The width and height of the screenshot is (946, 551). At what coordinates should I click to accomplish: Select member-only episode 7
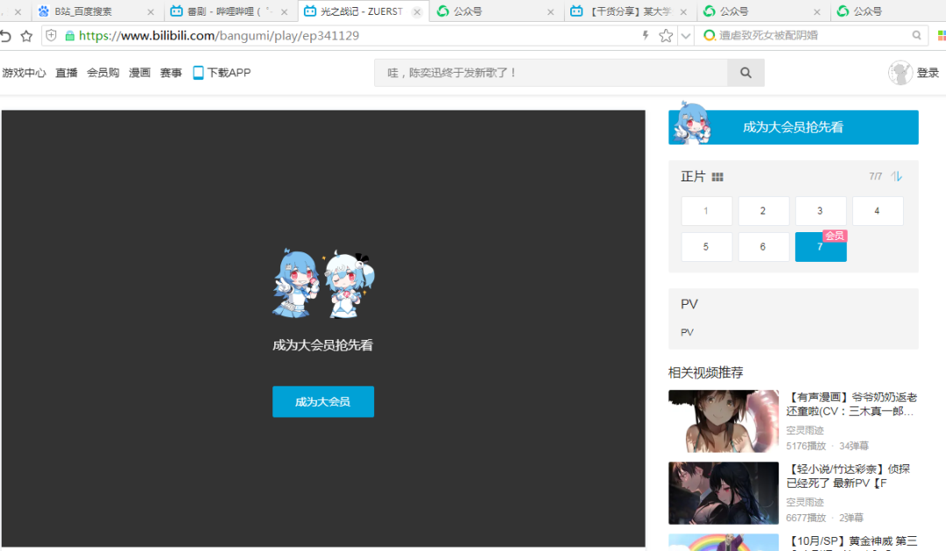pos(821,247)
